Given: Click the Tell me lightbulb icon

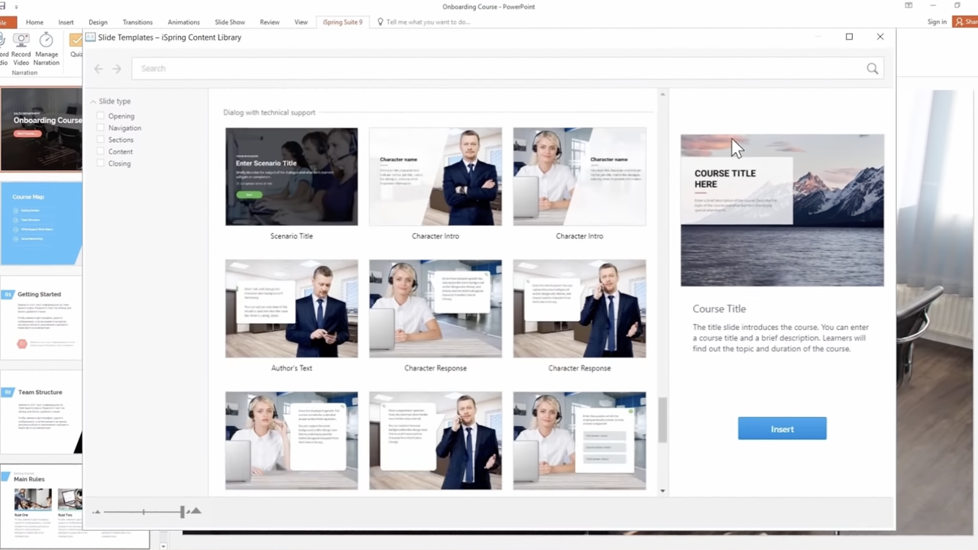Looking at the screenshot, I should point(381,22).
